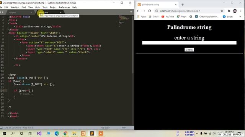Viewport: 245px width, 137px height.
Task: Open the Tools menu
Action: click(45, 7)
